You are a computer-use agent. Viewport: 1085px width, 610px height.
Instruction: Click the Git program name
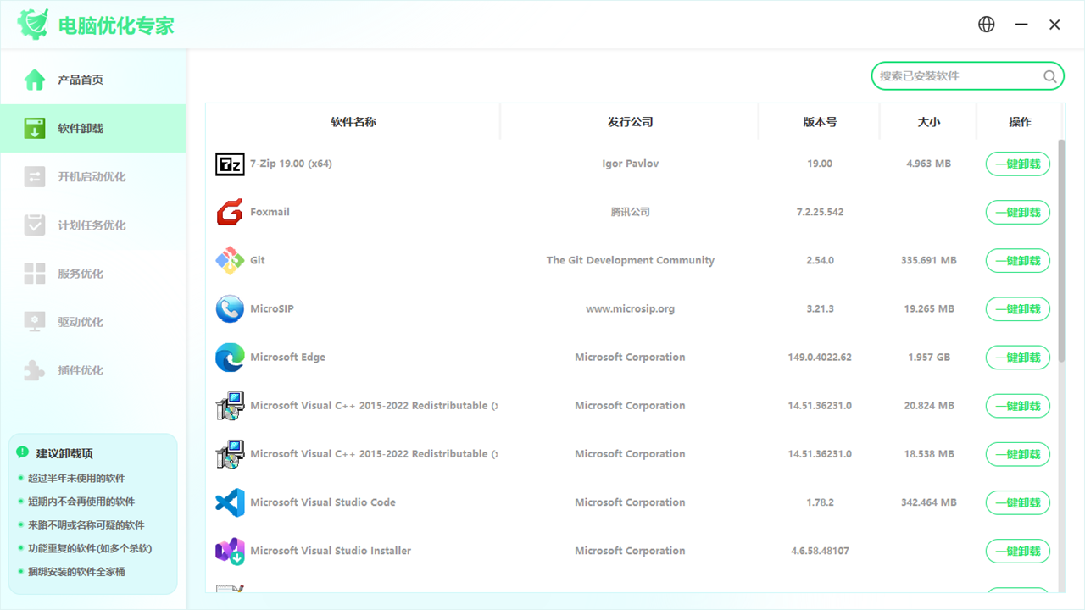[x=258, y=261]
